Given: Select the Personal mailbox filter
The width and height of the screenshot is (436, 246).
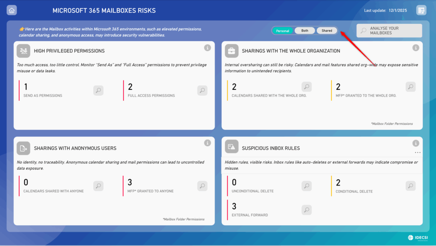Looking at the screenshot, I should point(283,31).
